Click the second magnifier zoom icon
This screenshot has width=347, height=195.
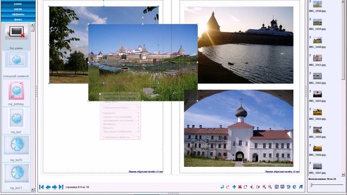coord(270,187)
